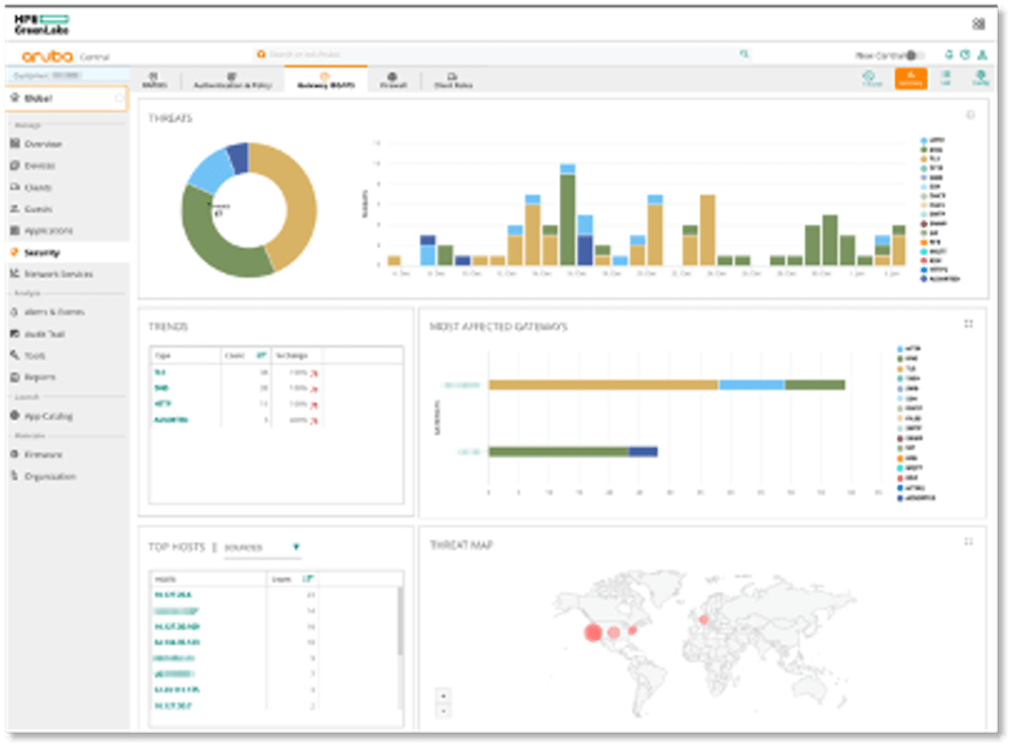Select the Tools item in sidebar
Screen dimensions: 1015x750
[38, 357]
